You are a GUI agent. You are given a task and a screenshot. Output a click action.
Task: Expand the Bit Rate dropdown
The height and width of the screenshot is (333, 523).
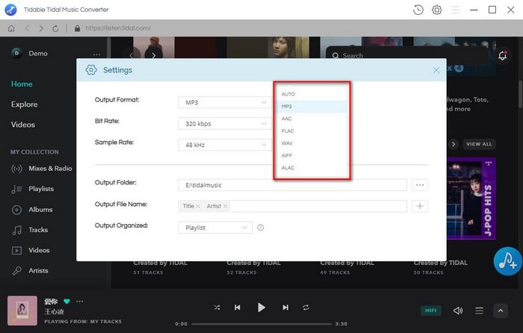point(225,124)
